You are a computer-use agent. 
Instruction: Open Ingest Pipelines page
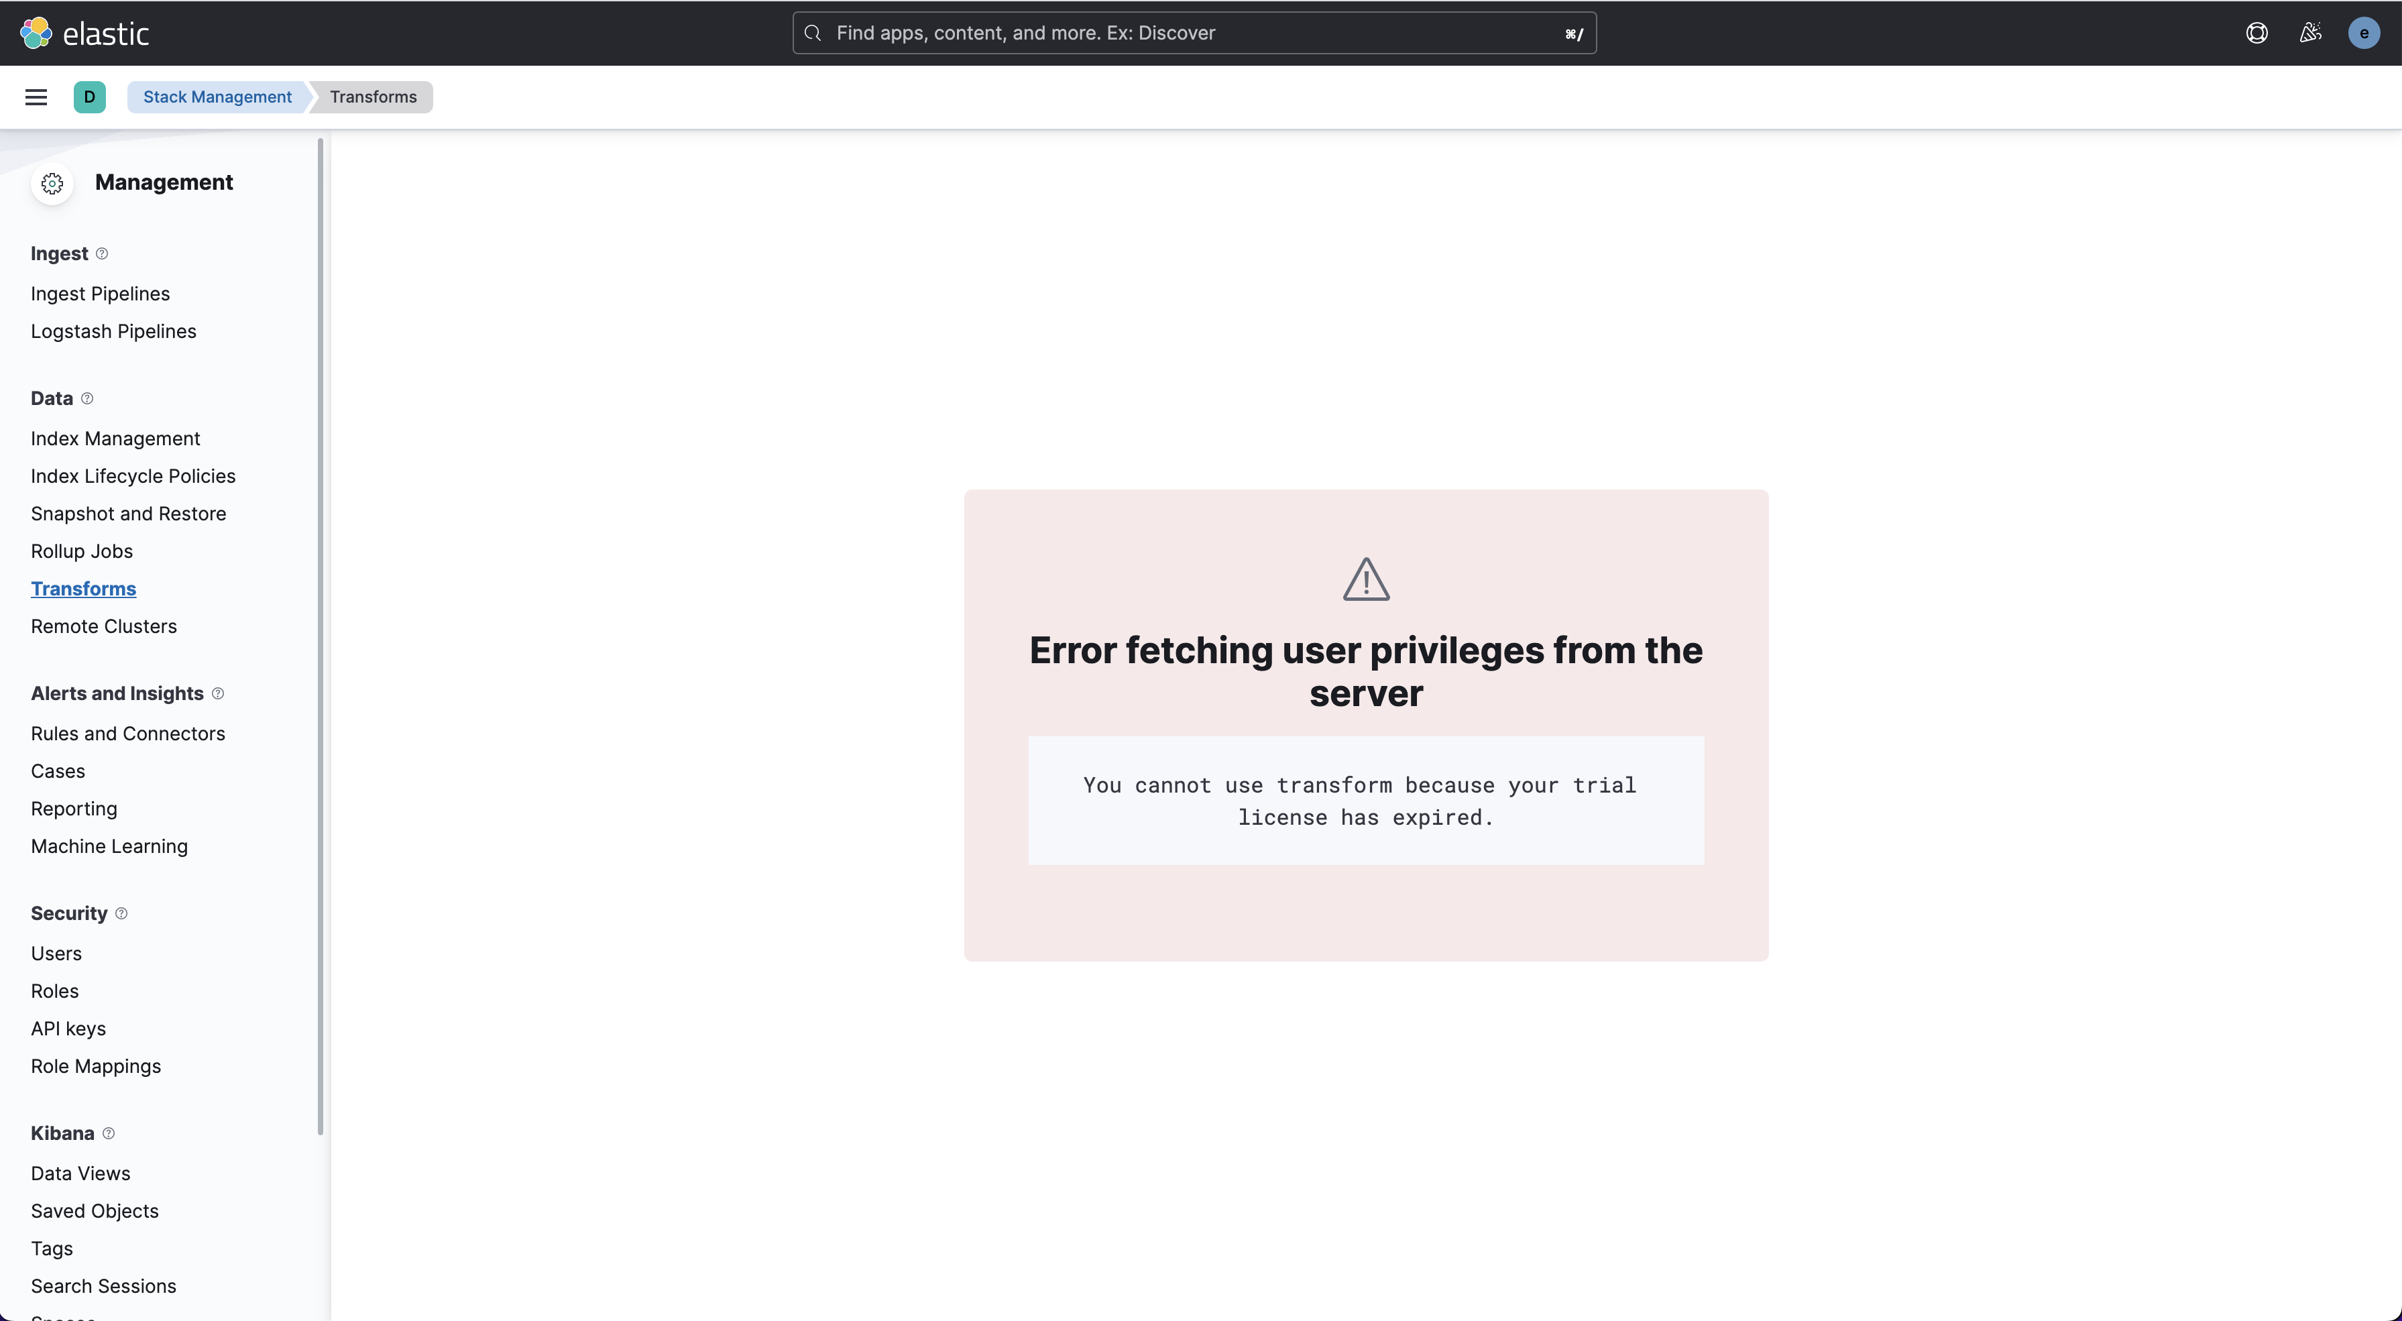tap(100, 294)
